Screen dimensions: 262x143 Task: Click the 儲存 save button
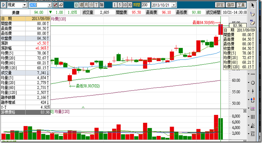[x=231, y=5]
